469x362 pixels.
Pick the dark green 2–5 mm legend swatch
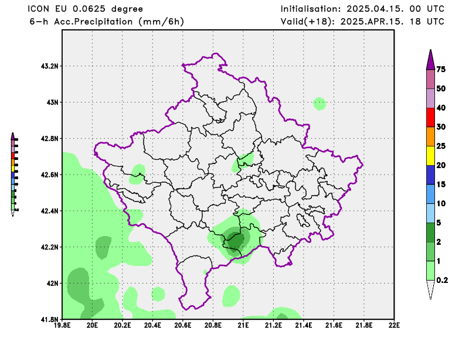430,233
